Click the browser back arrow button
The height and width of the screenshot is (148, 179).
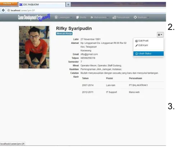click(3, 10)
